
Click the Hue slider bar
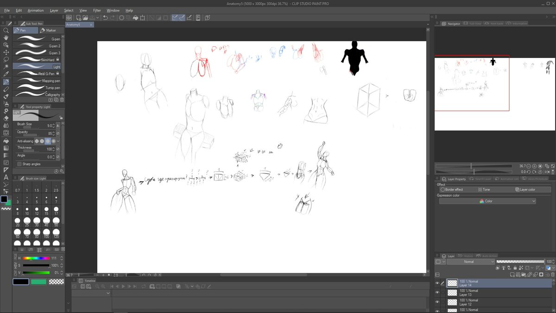click(36, 258)
